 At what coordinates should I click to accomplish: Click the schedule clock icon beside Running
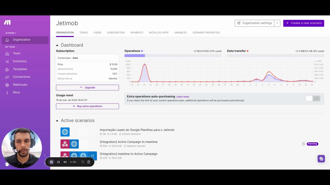pyautogui.click(x=303, y=144)
